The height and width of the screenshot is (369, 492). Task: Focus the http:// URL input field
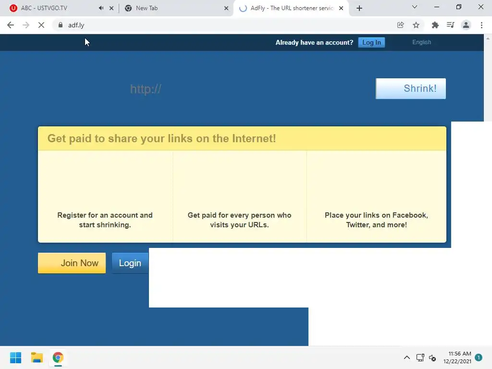coord(249,89)
